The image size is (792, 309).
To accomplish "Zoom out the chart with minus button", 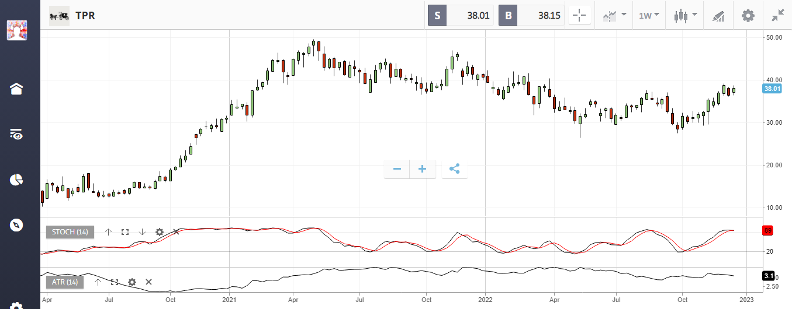I will click(x=397, y=170).
